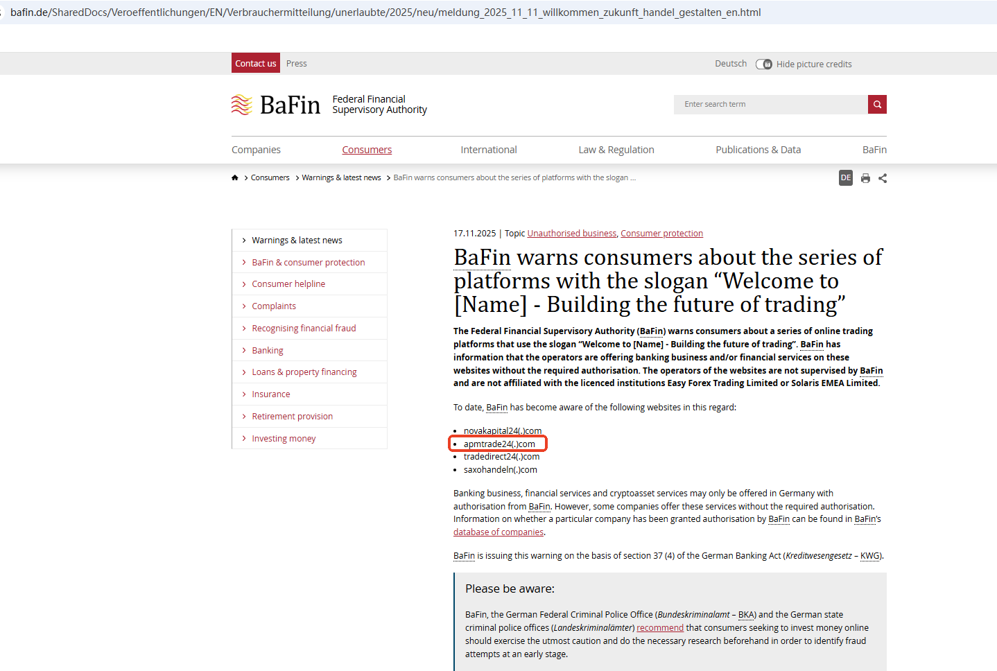The width and height of the screenshot is (997, 671).
Task: Toggle Hide picture credits switch
Action: pos(764,64)
